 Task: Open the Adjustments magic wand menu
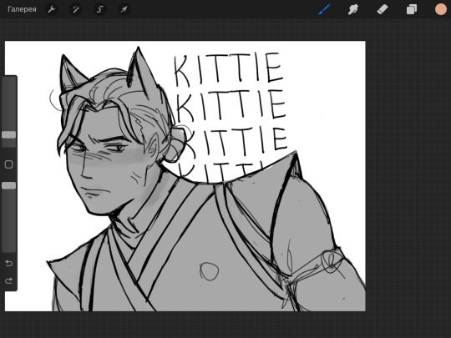coord(76,9)
